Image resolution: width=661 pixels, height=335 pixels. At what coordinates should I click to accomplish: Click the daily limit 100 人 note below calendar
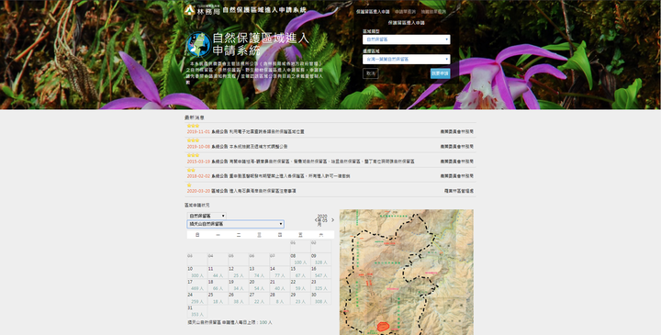coord(230,322)
